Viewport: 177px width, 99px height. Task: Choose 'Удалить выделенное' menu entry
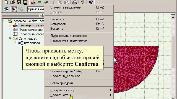point(79,76)
